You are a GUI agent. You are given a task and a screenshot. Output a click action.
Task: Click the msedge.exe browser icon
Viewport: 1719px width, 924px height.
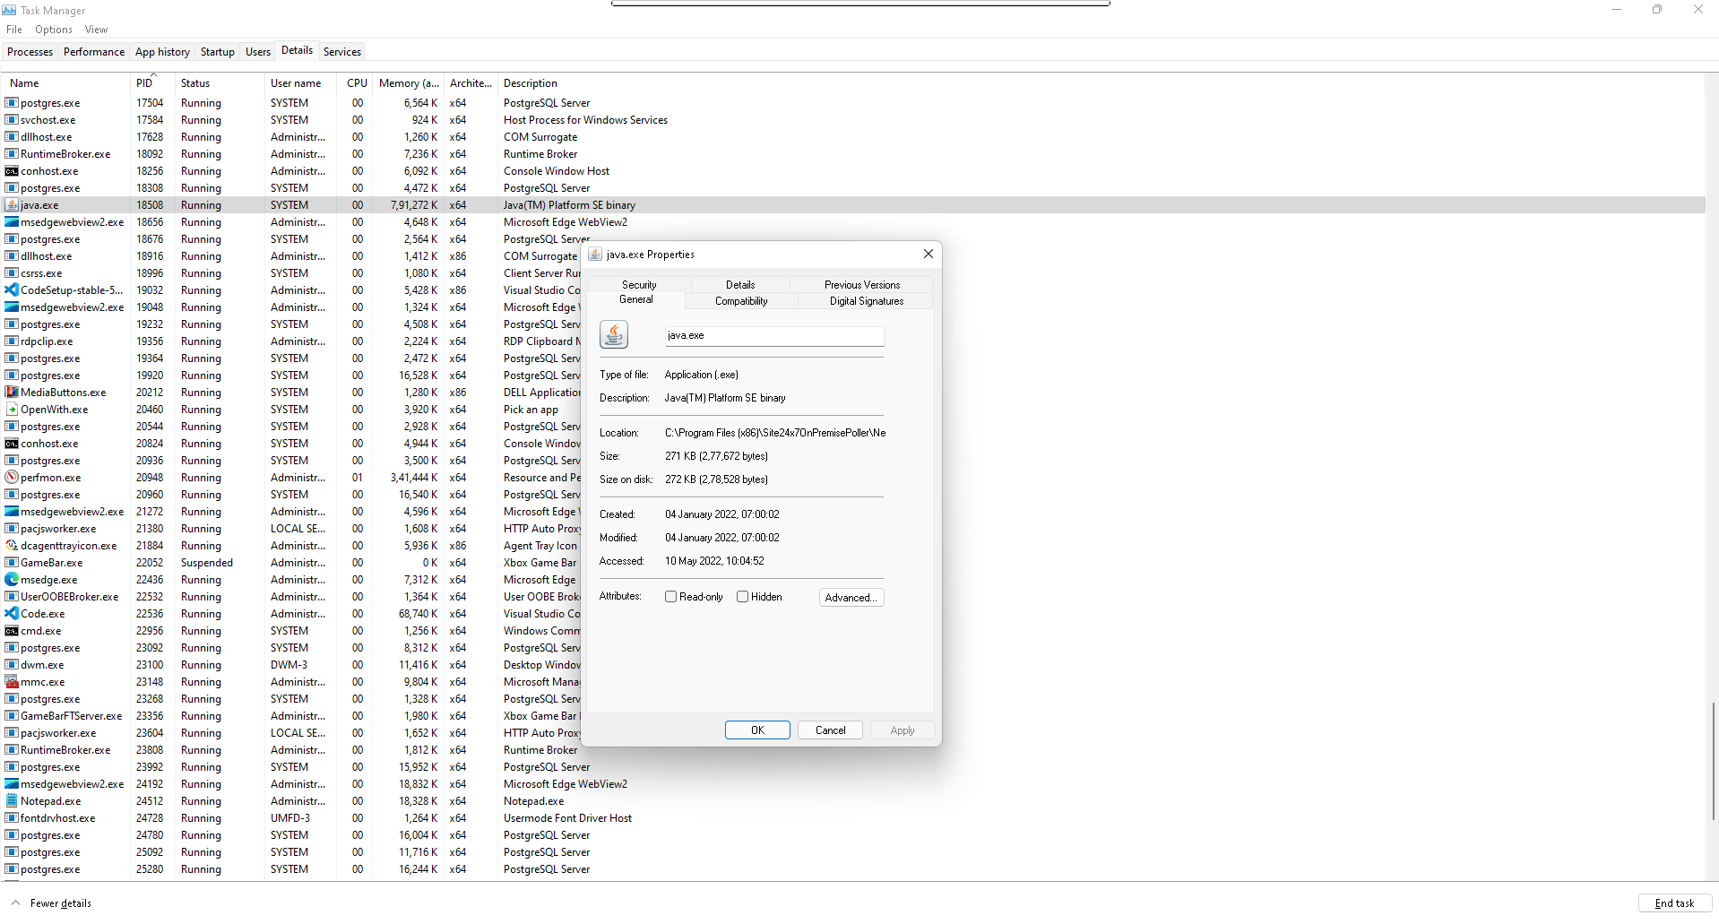coord(12,580)
